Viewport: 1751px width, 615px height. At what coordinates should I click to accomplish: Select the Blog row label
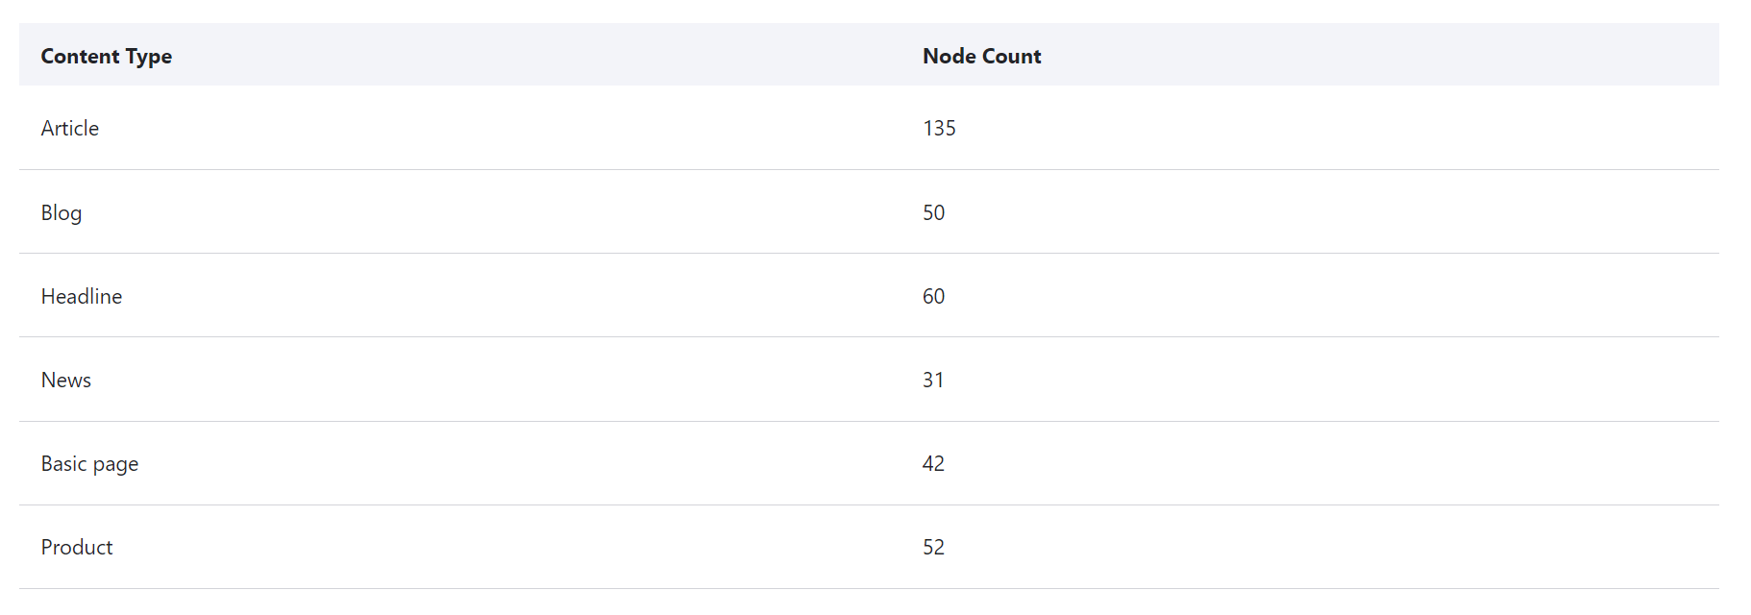[62, 212]
